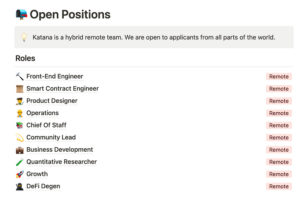Click the artist emoji beside Product Designer
This screenshot has height=201, width=308.
(x=20, y=101)
